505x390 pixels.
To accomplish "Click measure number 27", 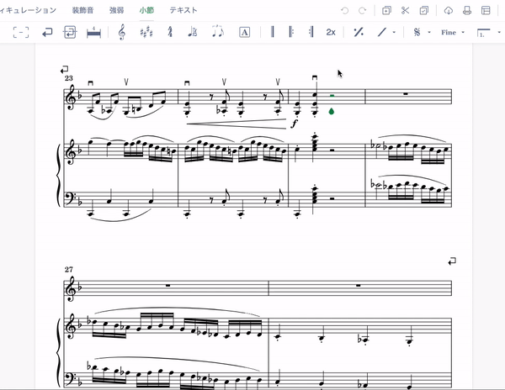I will (69, 270).
